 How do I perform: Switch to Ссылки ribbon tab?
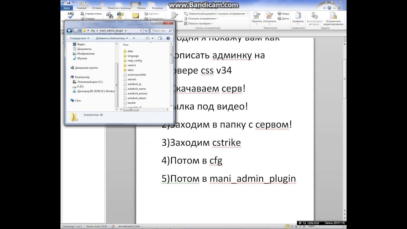click(141, 8)
